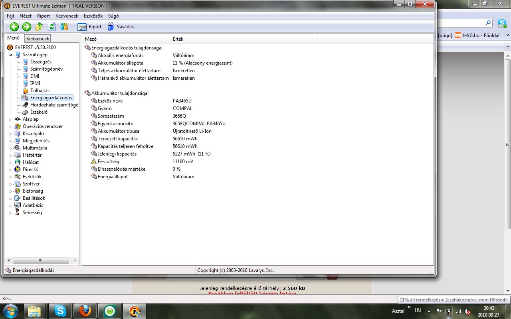Click the tree panel horizontal scrollbar

[x=42, y=260]
